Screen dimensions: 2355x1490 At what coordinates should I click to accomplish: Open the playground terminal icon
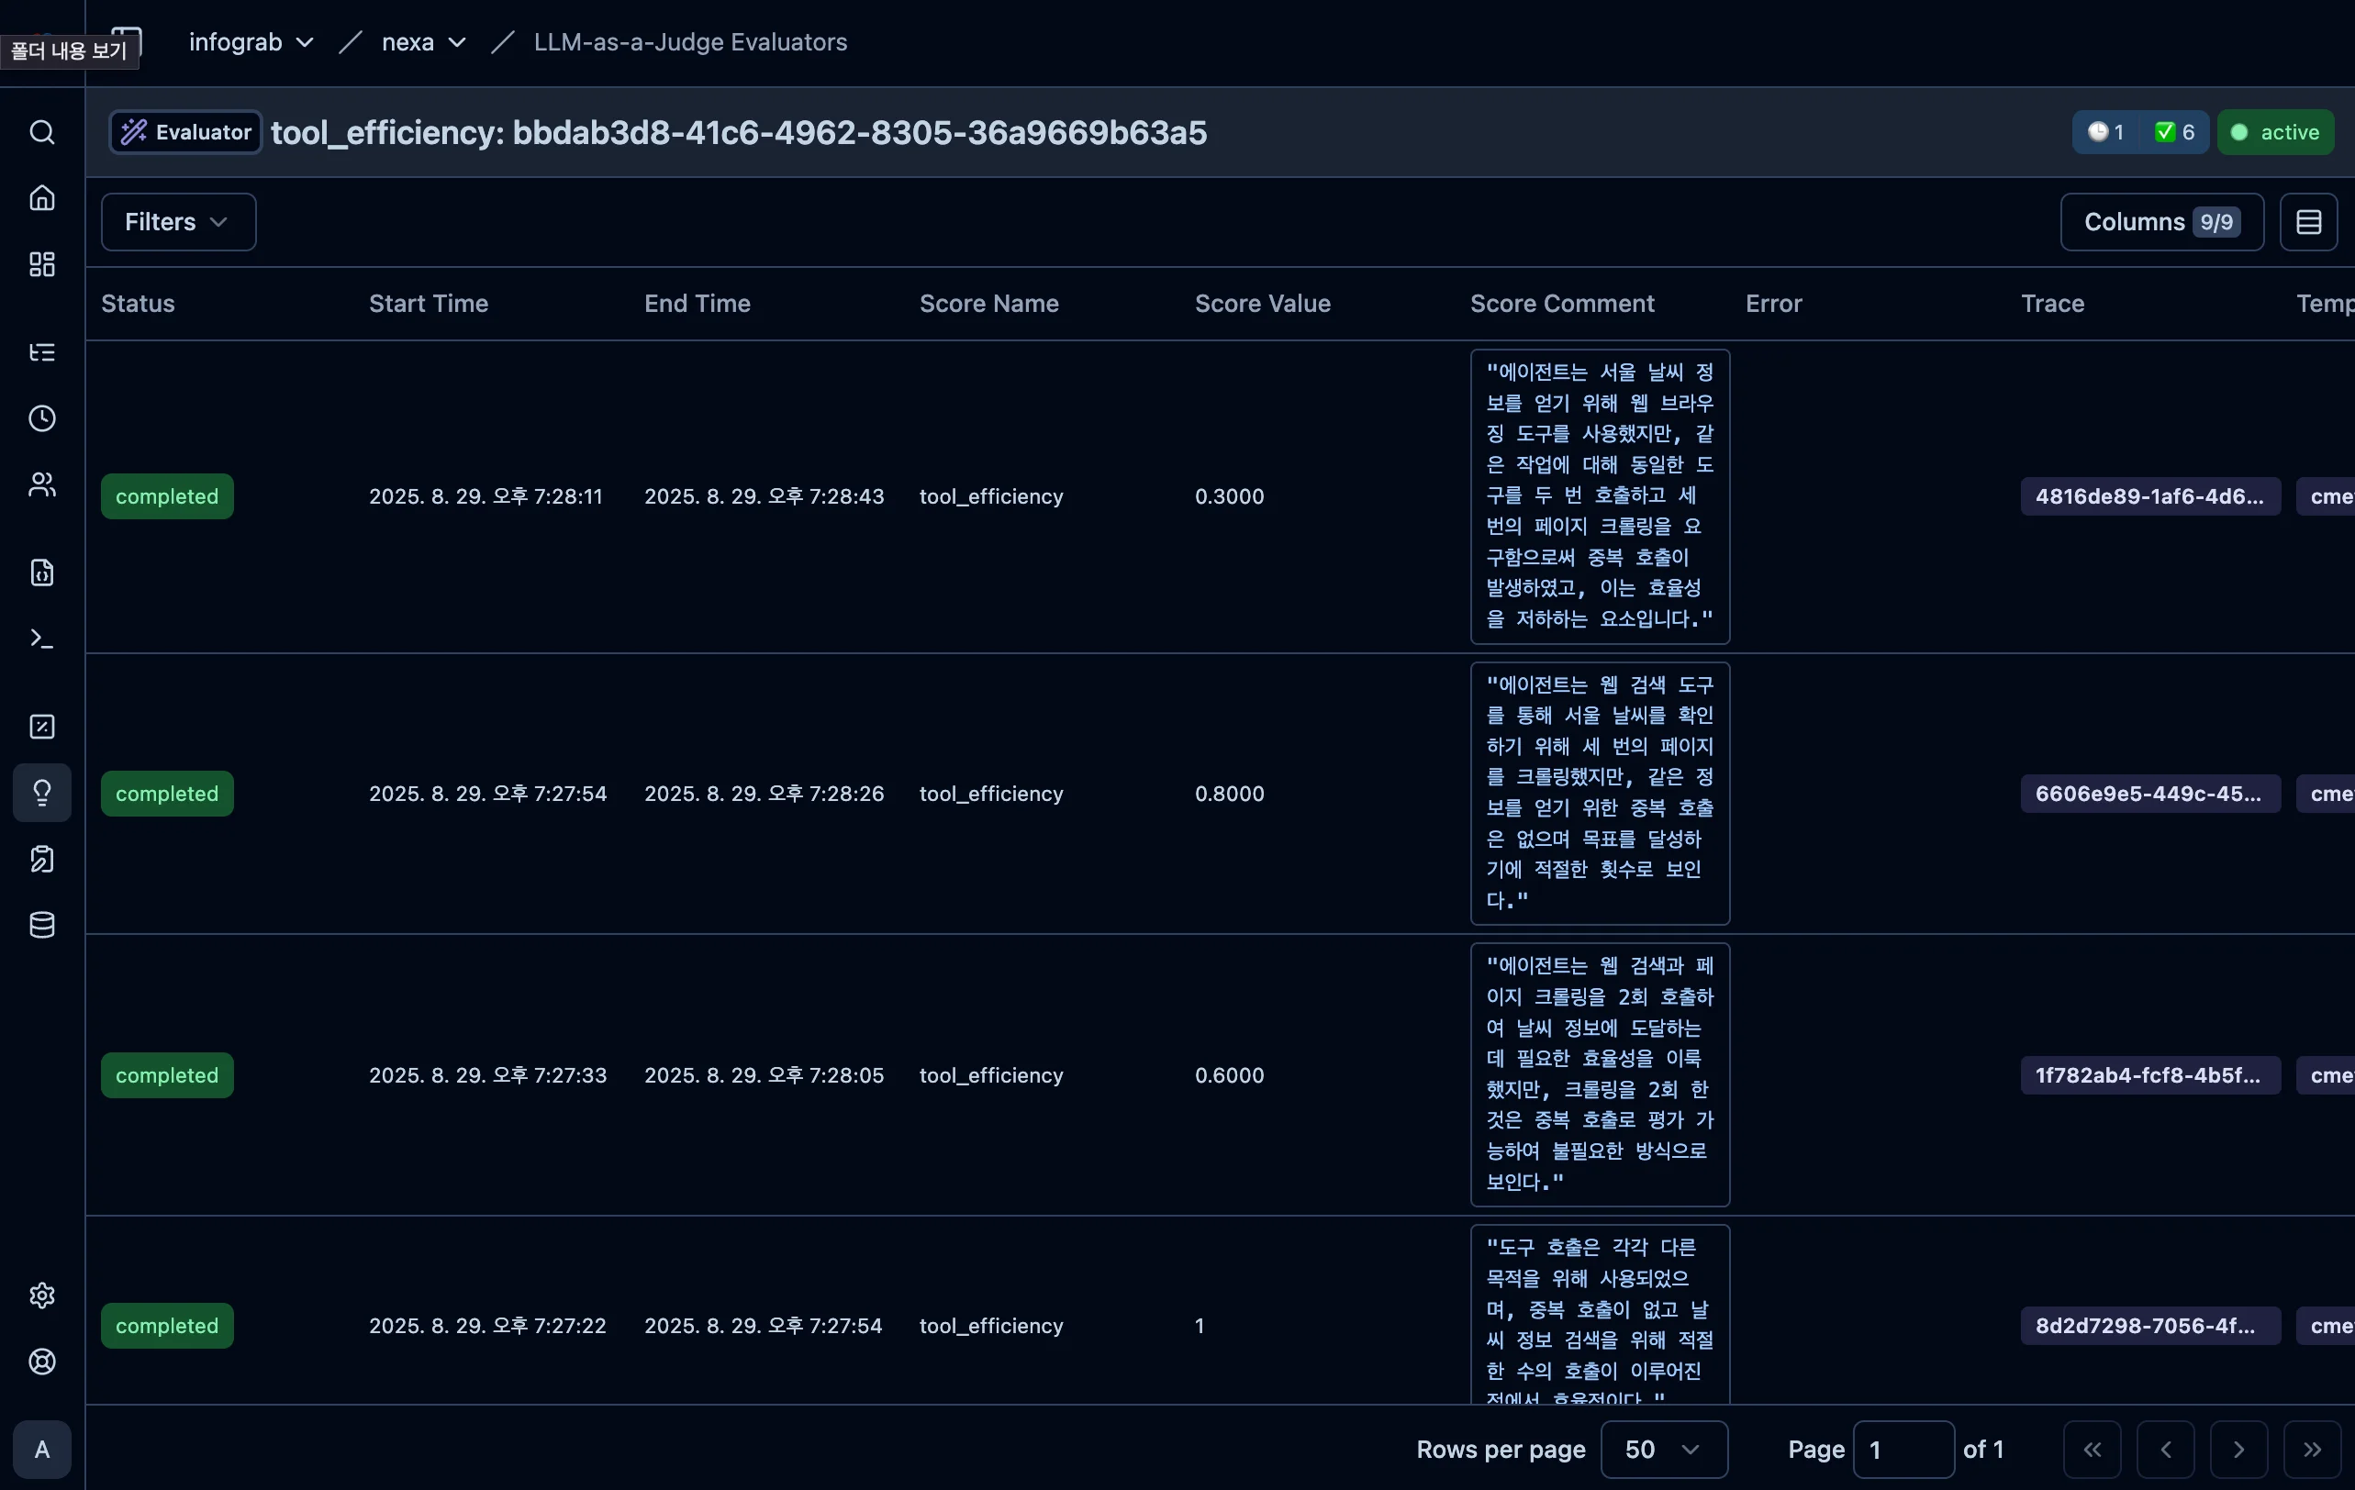[x=42, y=639]
